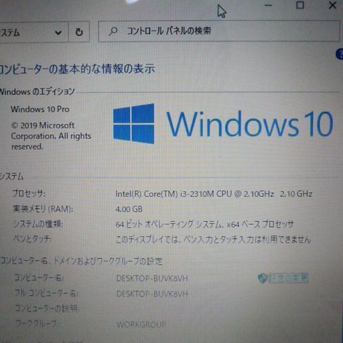This screenshot has width=343, height=343.
Task: Click the Windows のエディション section header
Action: (37, 92)
